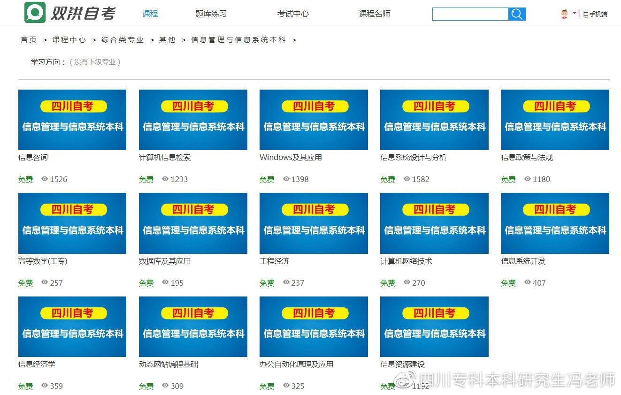Click the 信息系统设计与分析 course title
This screenshot has height=395, width=621.
[414, 158]
